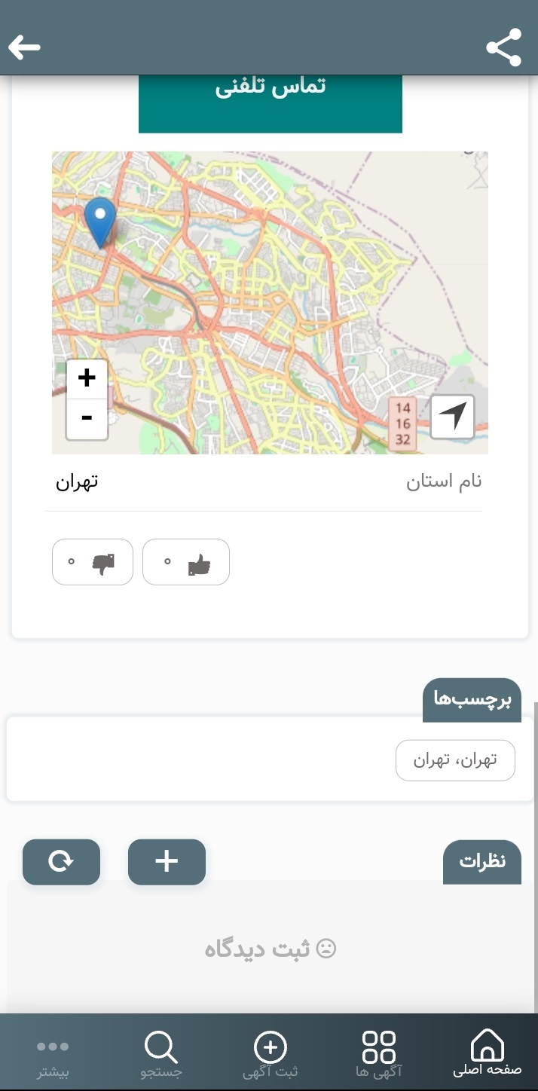Viewport: 538px width, 1091px height.
Task: Click the ثبت دیدگاه comment area
Action: click(x=271, y=949)
